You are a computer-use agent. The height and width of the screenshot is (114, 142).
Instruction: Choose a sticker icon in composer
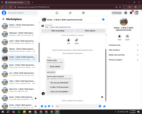click(49, 106)
